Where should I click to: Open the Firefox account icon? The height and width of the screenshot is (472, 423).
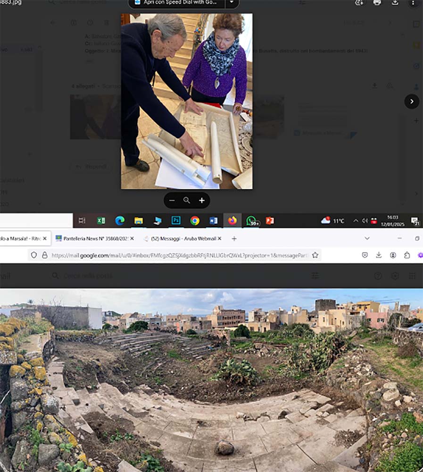click(x=393, y=255)
